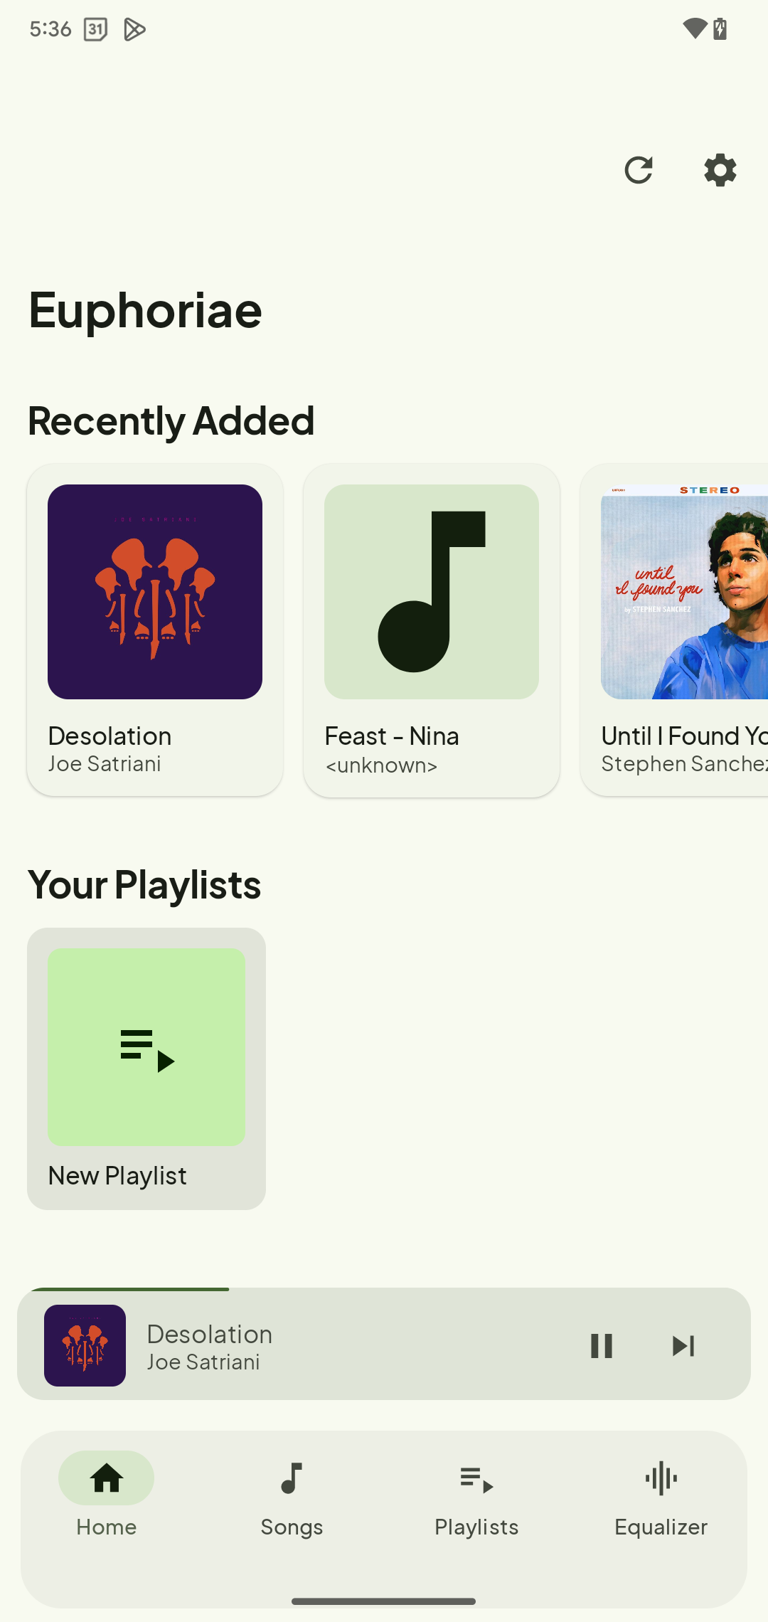Screen dimensions: 768x1622
Task: Select the Home tab
Action: point(107,1495)
